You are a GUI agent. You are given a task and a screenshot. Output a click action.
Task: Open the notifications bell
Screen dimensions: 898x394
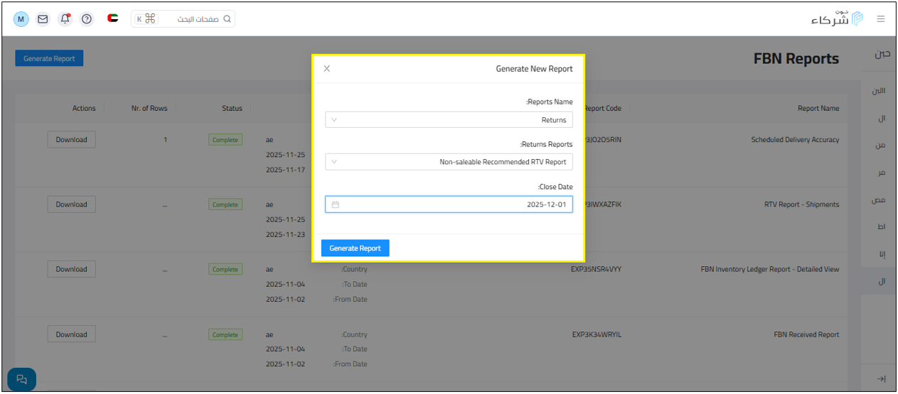65,19
